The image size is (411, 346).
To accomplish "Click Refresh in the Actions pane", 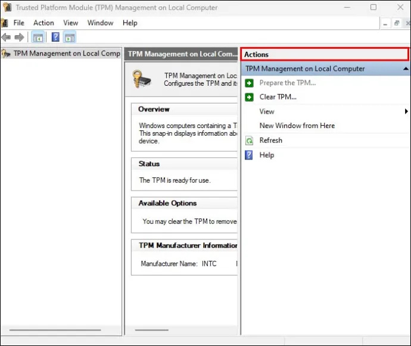I will pos(271,140).
